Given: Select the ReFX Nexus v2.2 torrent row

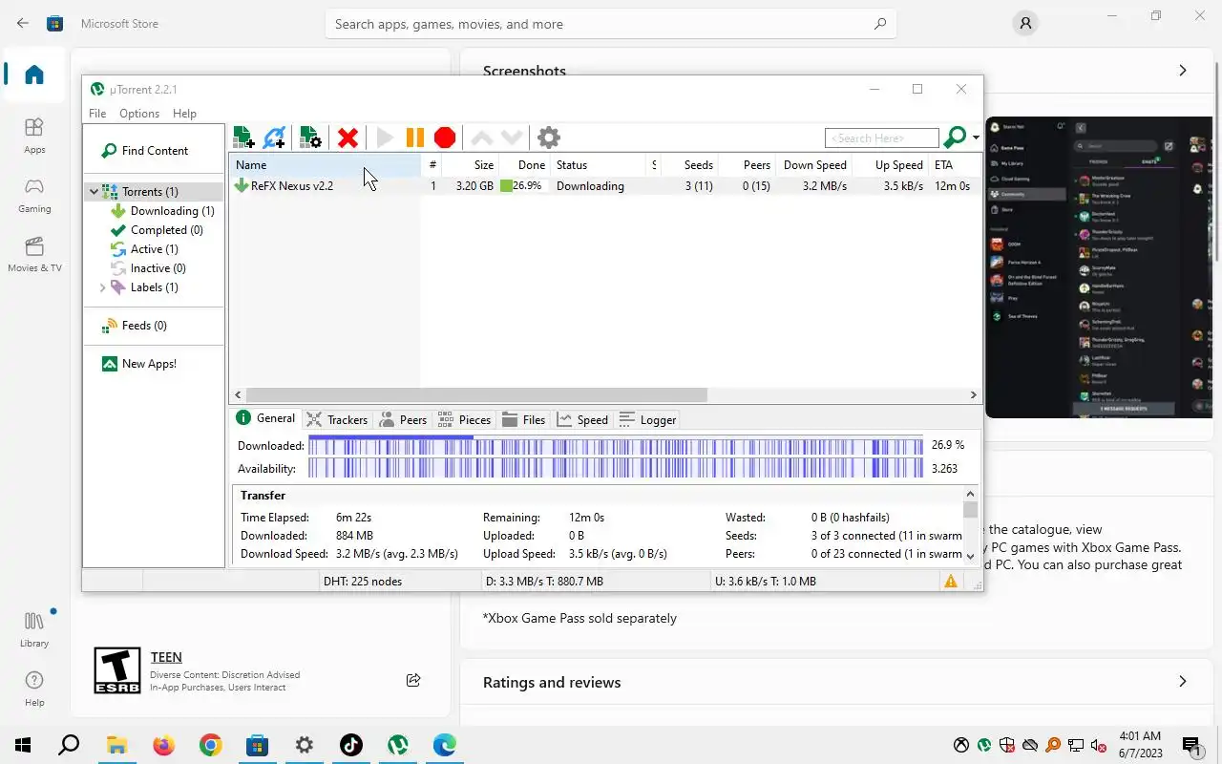Looking at the screenshot, I should coord(604,186).
